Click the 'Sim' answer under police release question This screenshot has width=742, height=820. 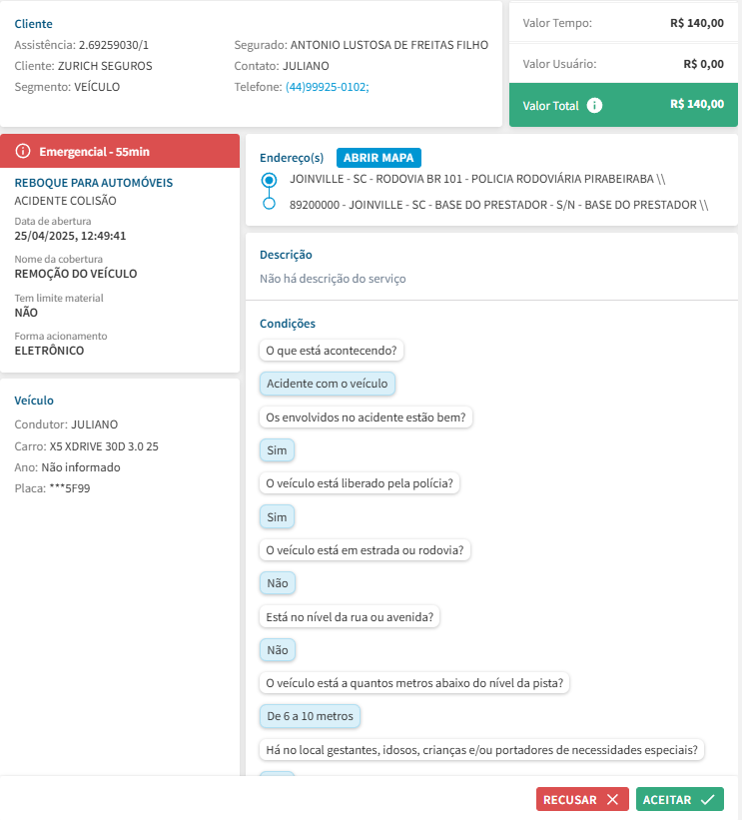tap(277, 516)
